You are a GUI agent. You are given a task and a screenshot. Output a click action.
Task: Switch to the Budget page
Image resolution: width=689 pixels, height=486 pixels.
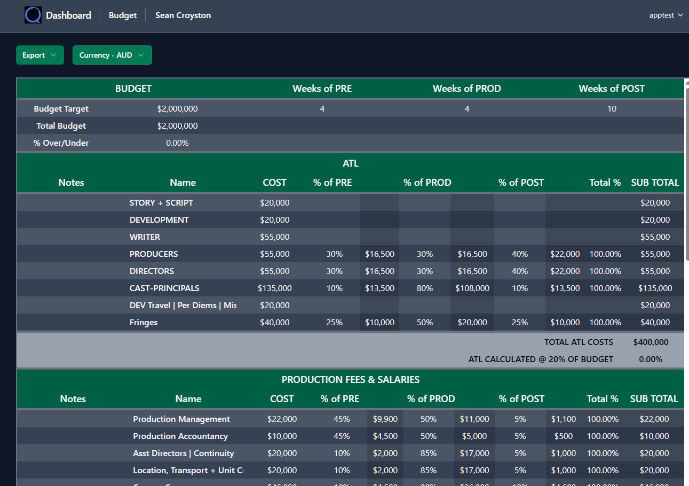122,15
